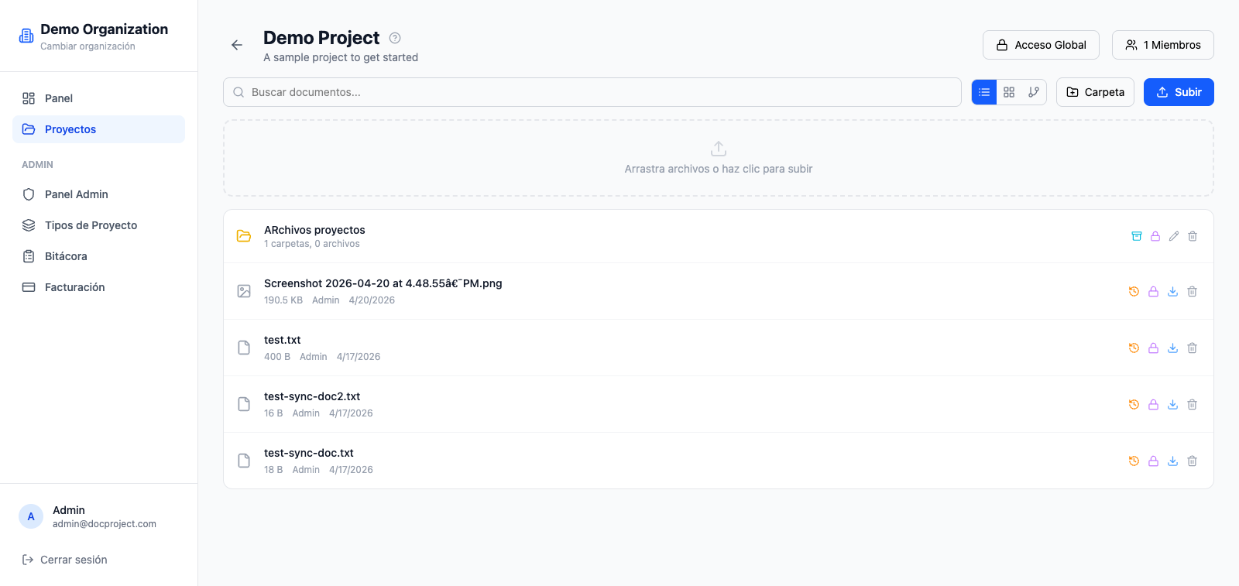Go back with the left arrow
This screenshot has width=1239, height=586.
pyautogui.click(x=237, y=45)
